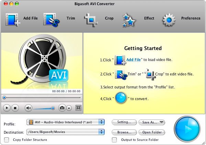This screenshot has height=145, width=206.
Task: Adjust the volume slider knob
Action: (53, 108)
